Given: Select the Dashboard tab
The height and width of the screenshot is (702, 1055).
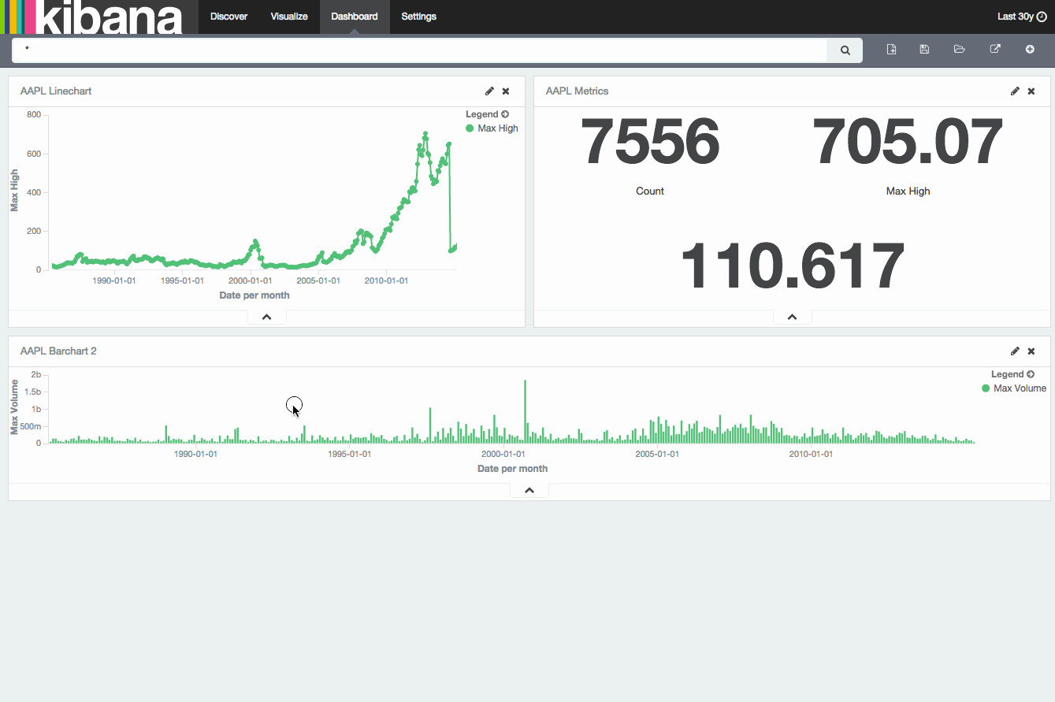Looking at the screenshot, I should coord(355,17).
